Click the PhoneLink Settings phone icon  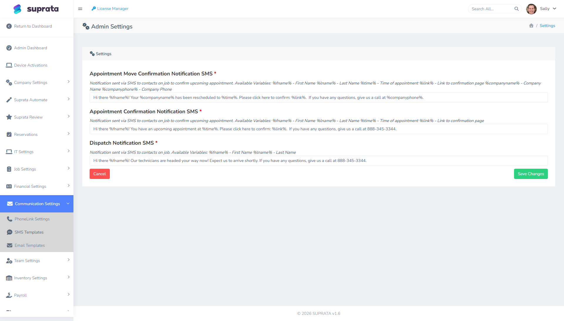[10, 219]
